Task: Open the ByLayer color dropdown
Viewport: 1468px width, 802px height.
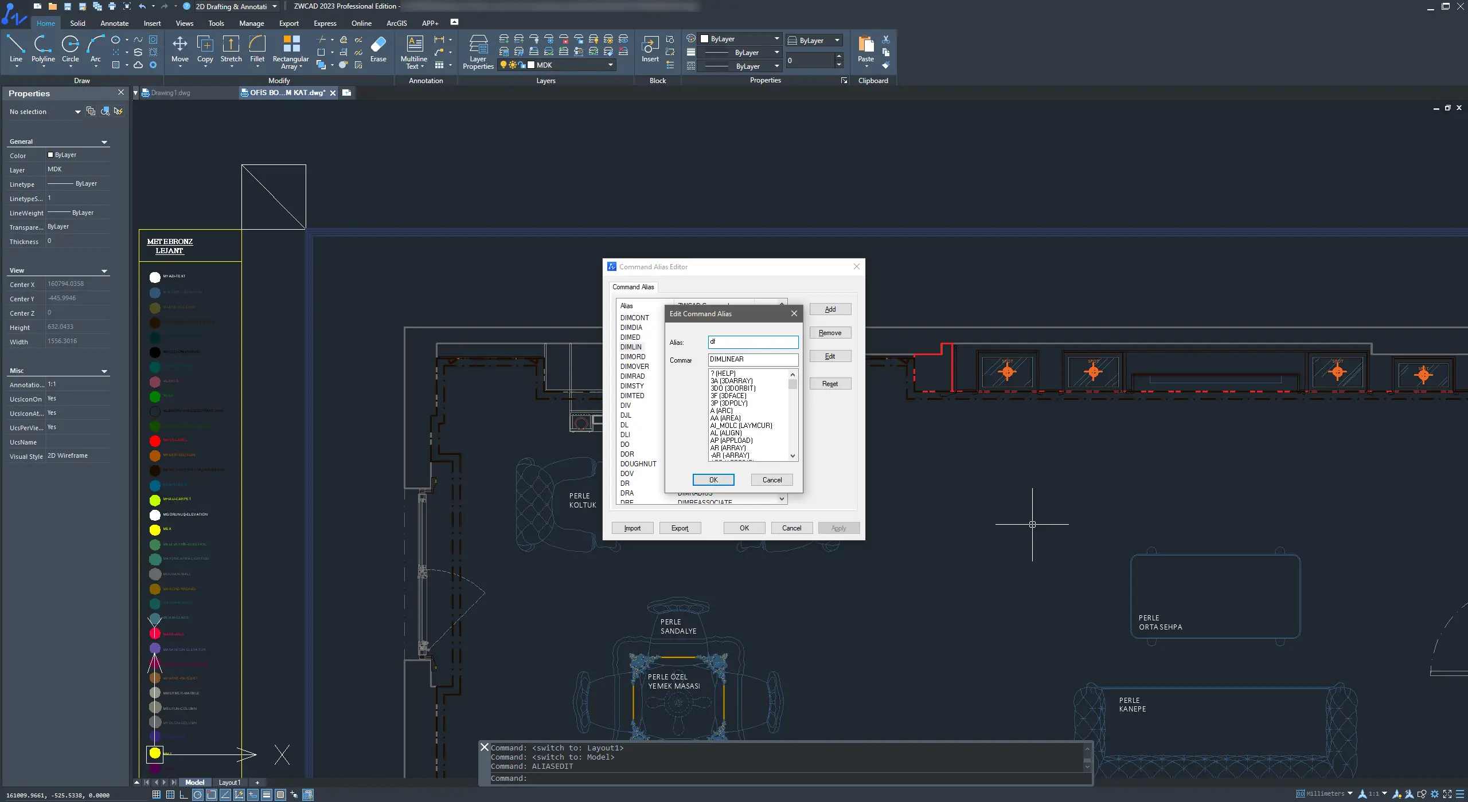Action: pos(776,39)
